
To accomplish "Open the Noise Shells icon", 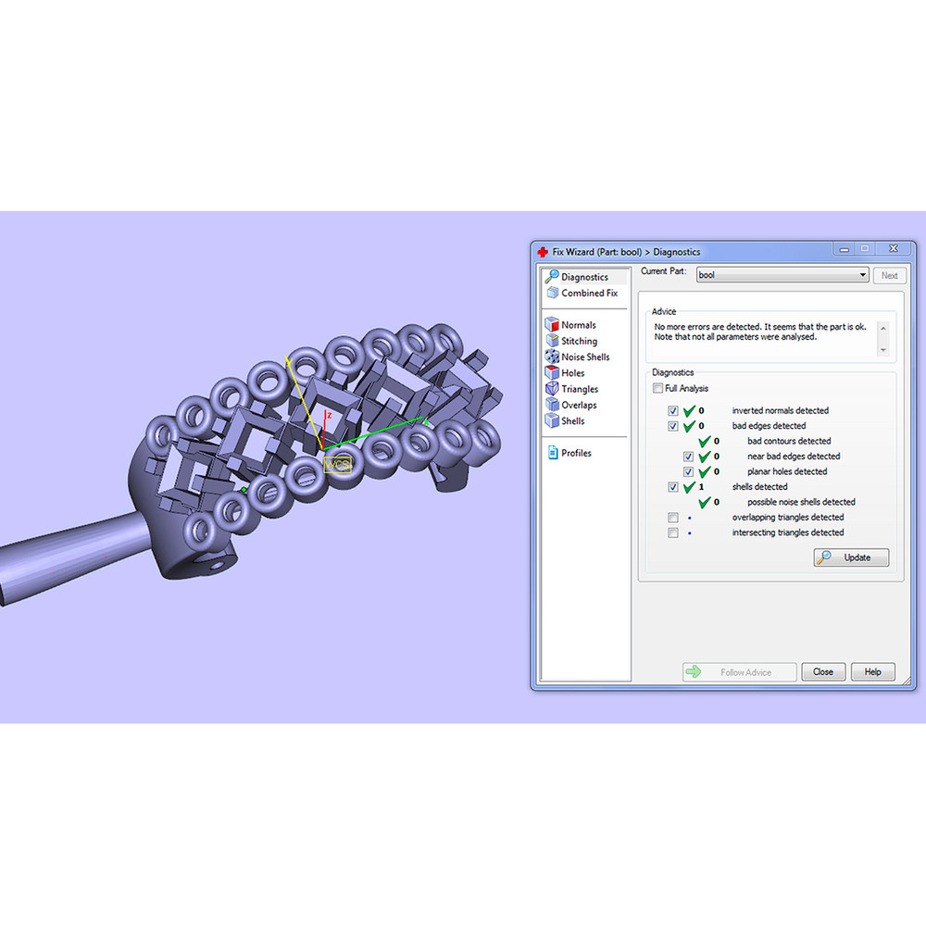I will click(x=552, y=357).
